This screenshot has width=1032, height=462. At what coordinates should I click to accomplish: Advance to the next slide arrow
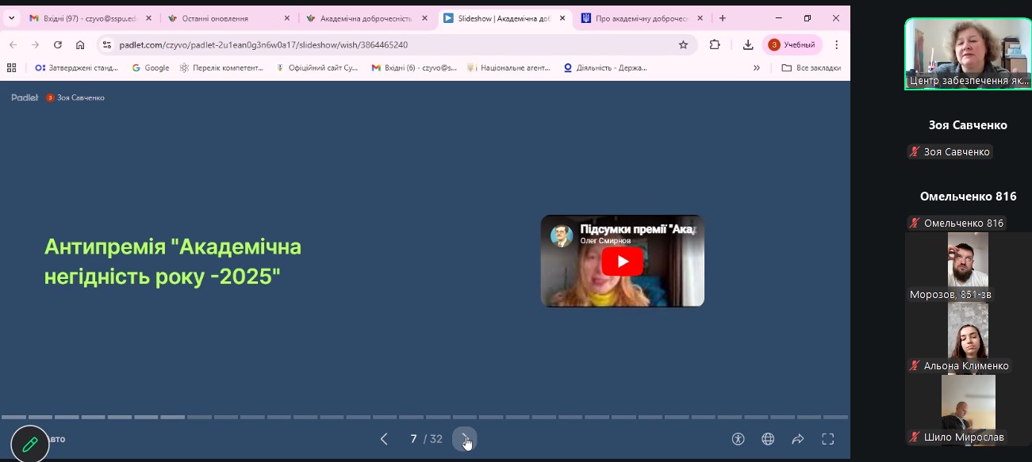[465, 439]
